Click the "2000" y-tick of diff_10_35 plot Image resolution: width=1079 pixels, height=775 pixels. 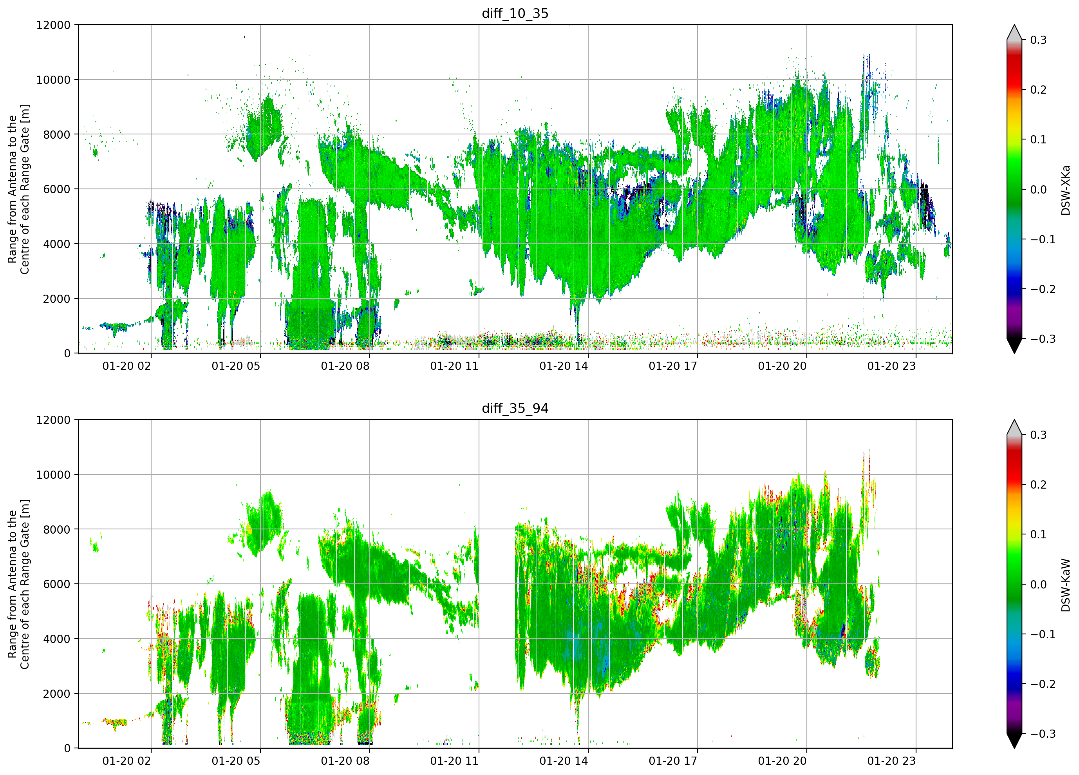click(57, 299)
